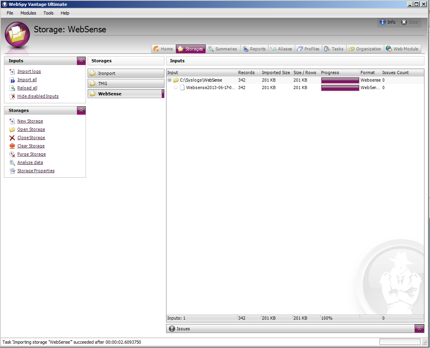This screenshot has width=430, height=348.
Task: Sort by the Format column header
Action: point(370,73)
